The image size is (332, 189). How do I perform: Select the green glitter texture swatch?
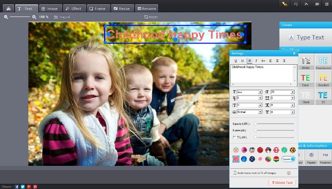click(x=284, y=150)
